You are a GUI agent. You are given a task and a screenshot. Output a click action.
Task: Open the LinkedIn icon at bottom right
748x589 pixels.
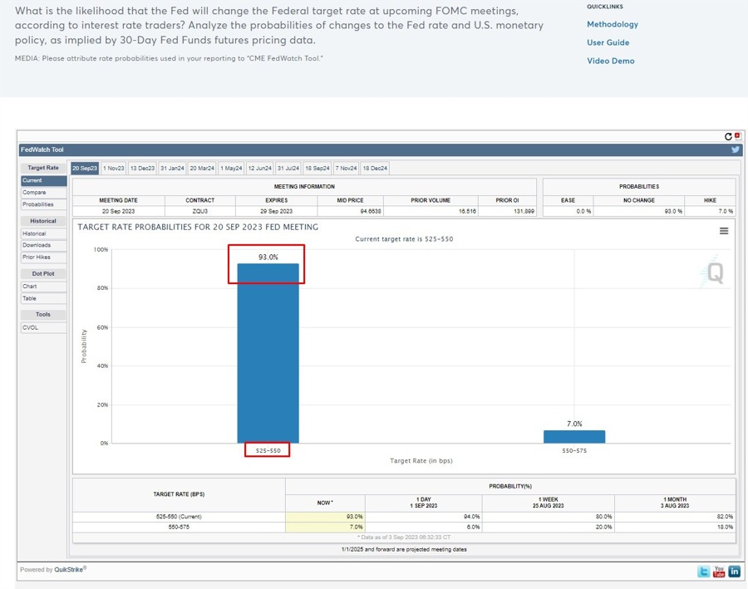point(733,571)
